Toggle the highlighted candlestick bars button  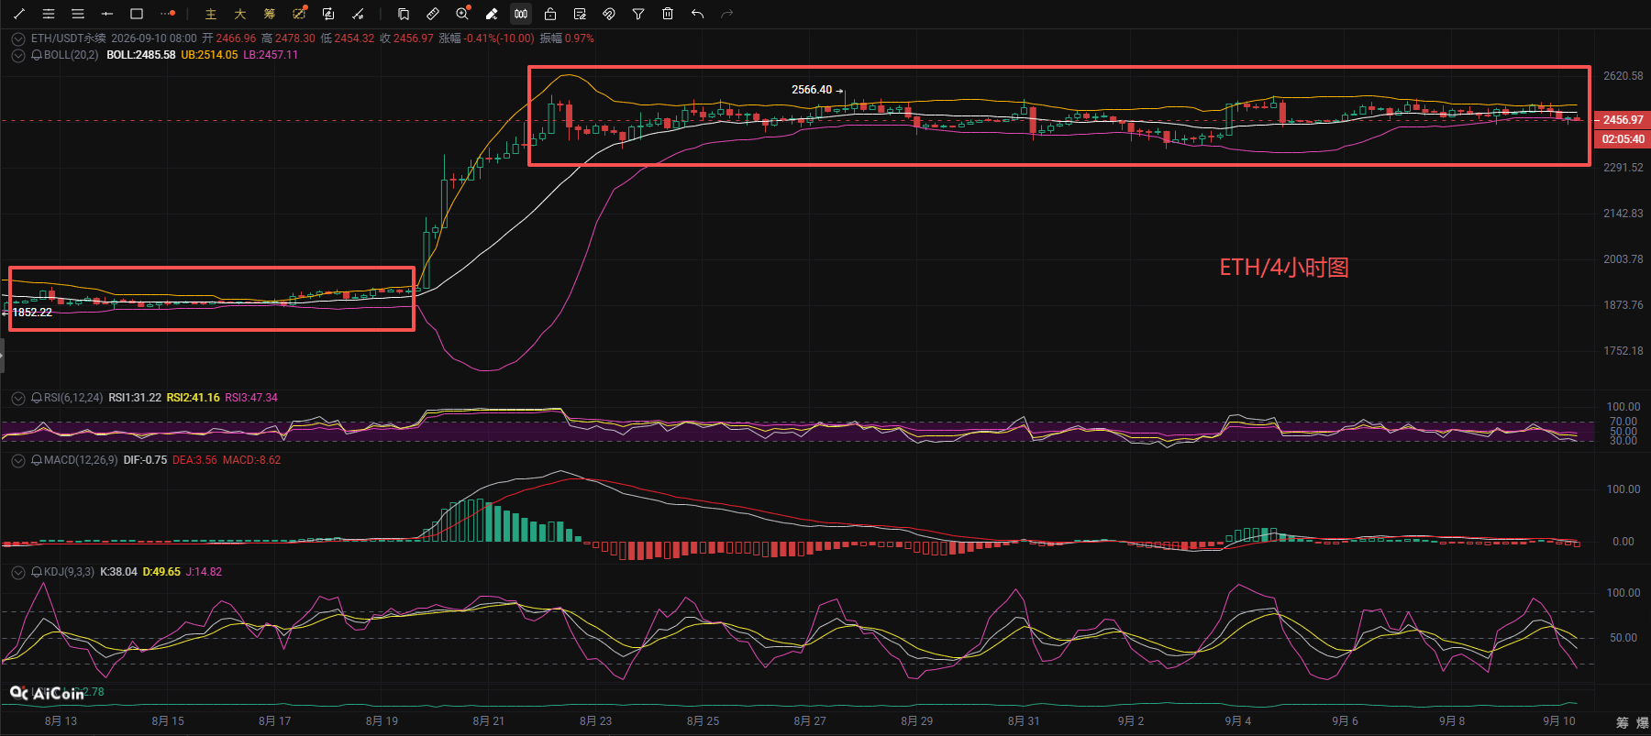pyautogui.click(x=521, y=14)
